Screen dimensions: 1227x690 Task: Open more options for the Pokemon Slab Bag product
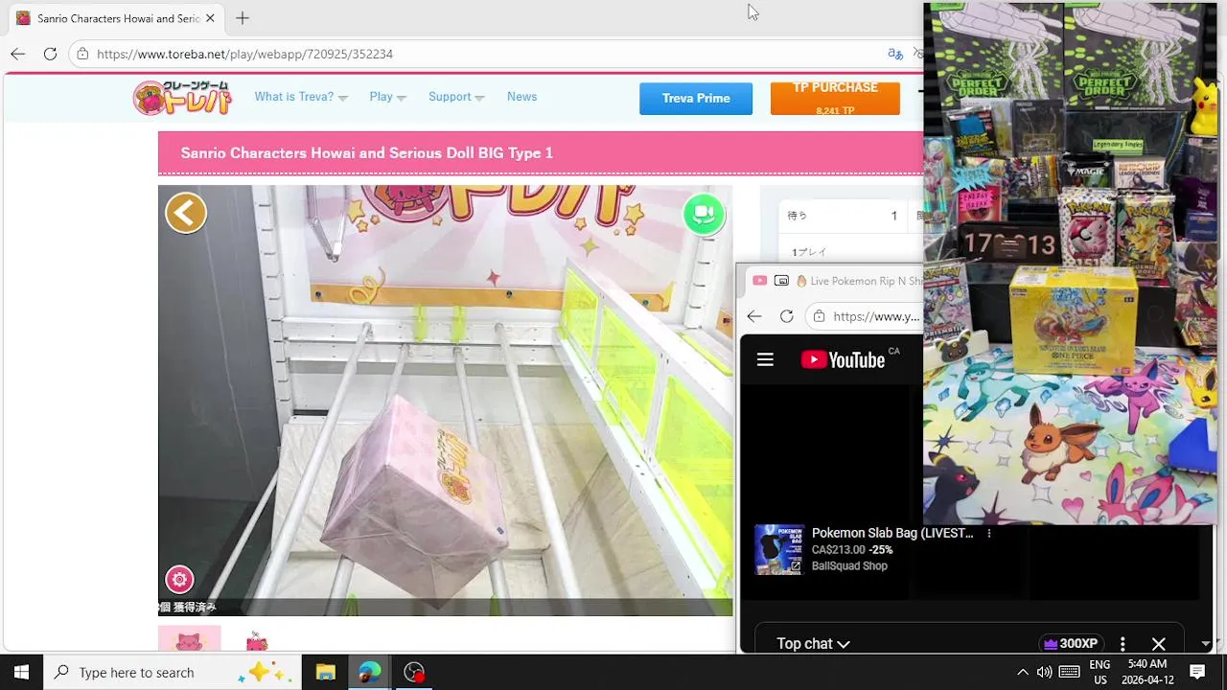tap(988, 534)
